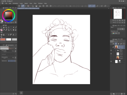127x95 pixels.
Task: Toggle the highlighted Clip to layer below button
Action: coord(116,44)
